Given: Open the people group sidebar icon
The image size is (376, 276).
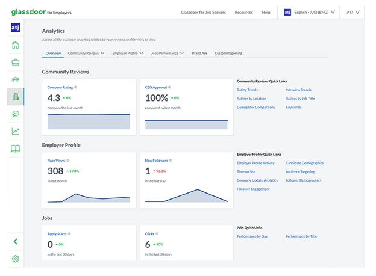Looking at the screenshot, I should [15, 79].
